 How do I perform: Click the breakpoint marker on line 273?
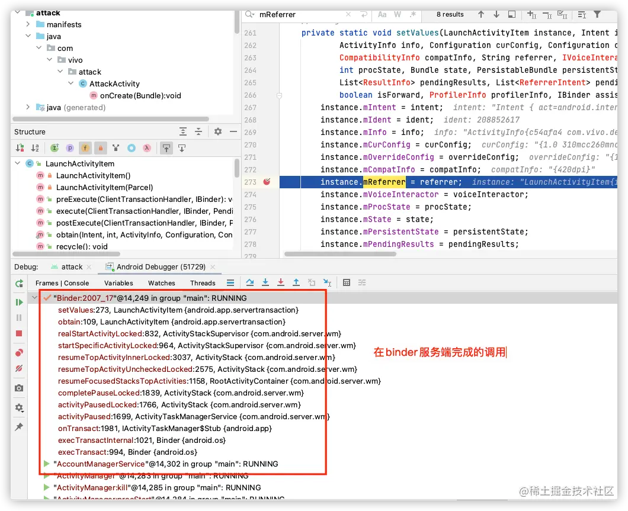click(267, 182)
